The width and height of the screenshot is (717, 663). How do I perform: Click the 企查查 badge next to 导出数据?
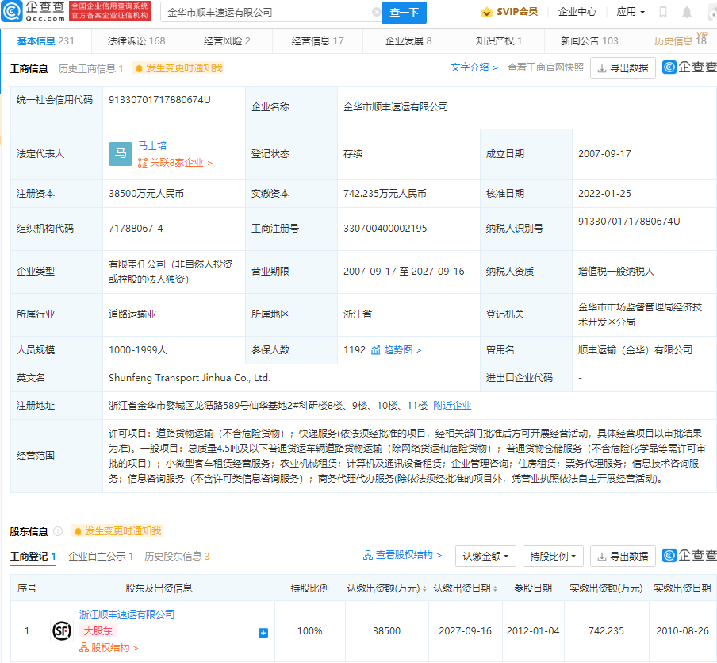point(692,67)
